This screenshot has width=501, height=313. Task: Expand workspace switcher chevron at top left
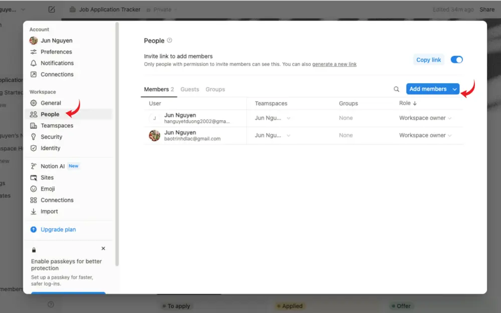(x=23, y=10)
